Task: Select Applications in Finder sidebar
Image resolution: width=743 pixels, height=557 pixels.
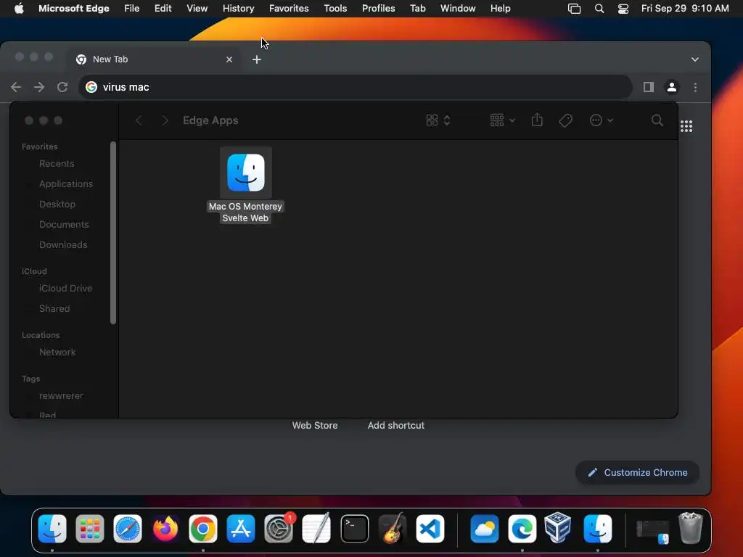Action: pos(65,183)
